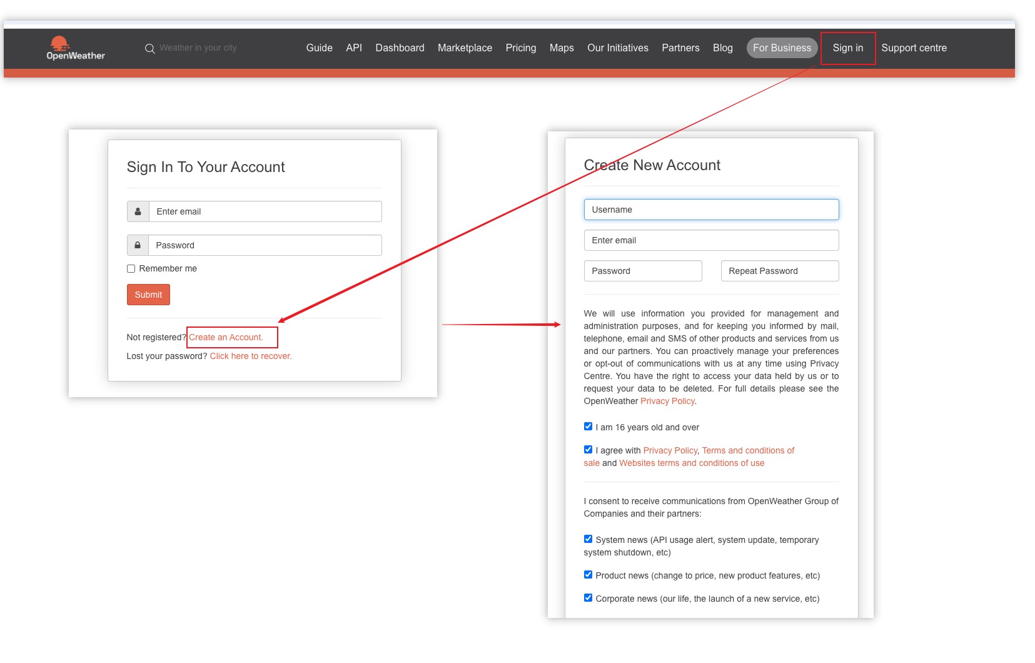
Task: Toggle the I agree with checkbox
Action: (x=588, y=449)
